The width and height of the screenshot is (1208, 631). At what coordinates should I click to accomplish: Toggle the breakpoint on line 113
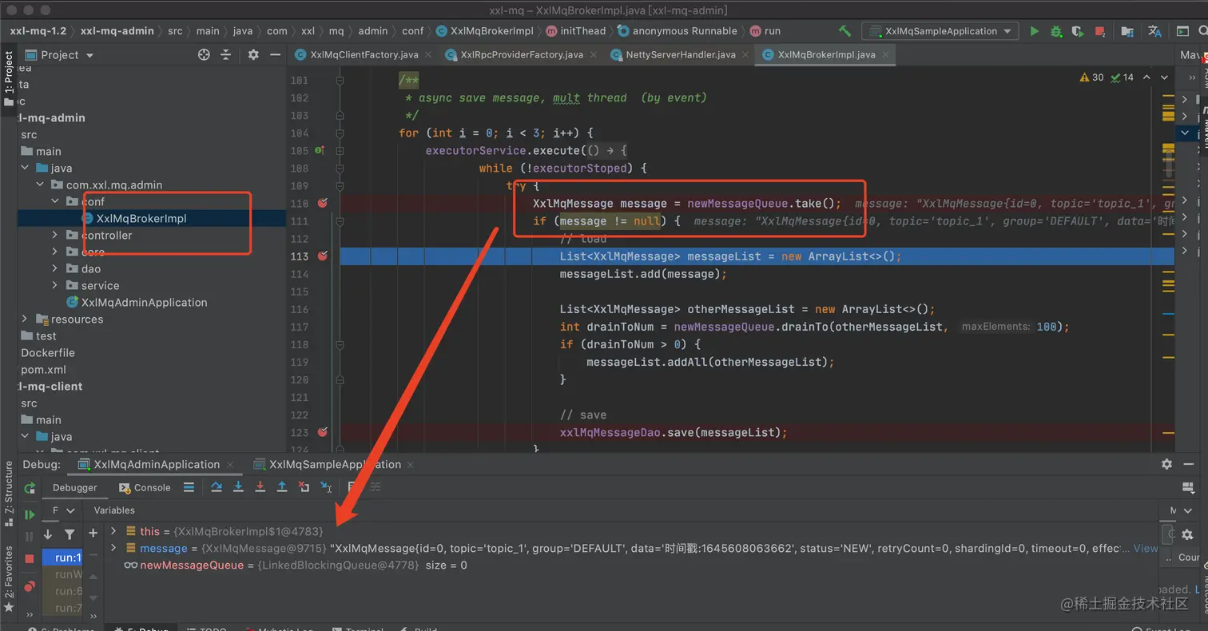point(323,256)
